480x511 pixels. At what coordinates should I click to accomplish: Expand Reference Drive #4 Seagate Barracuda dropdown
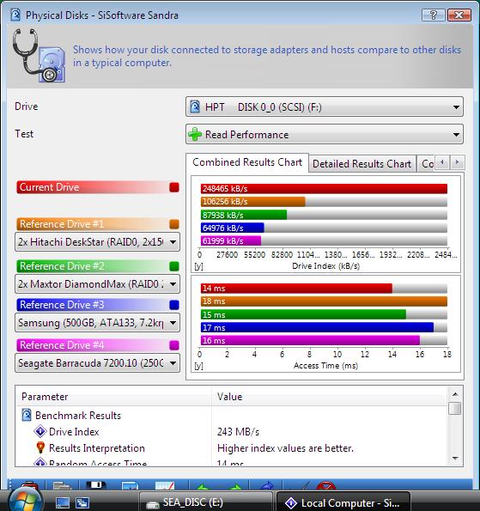(97, 362)
